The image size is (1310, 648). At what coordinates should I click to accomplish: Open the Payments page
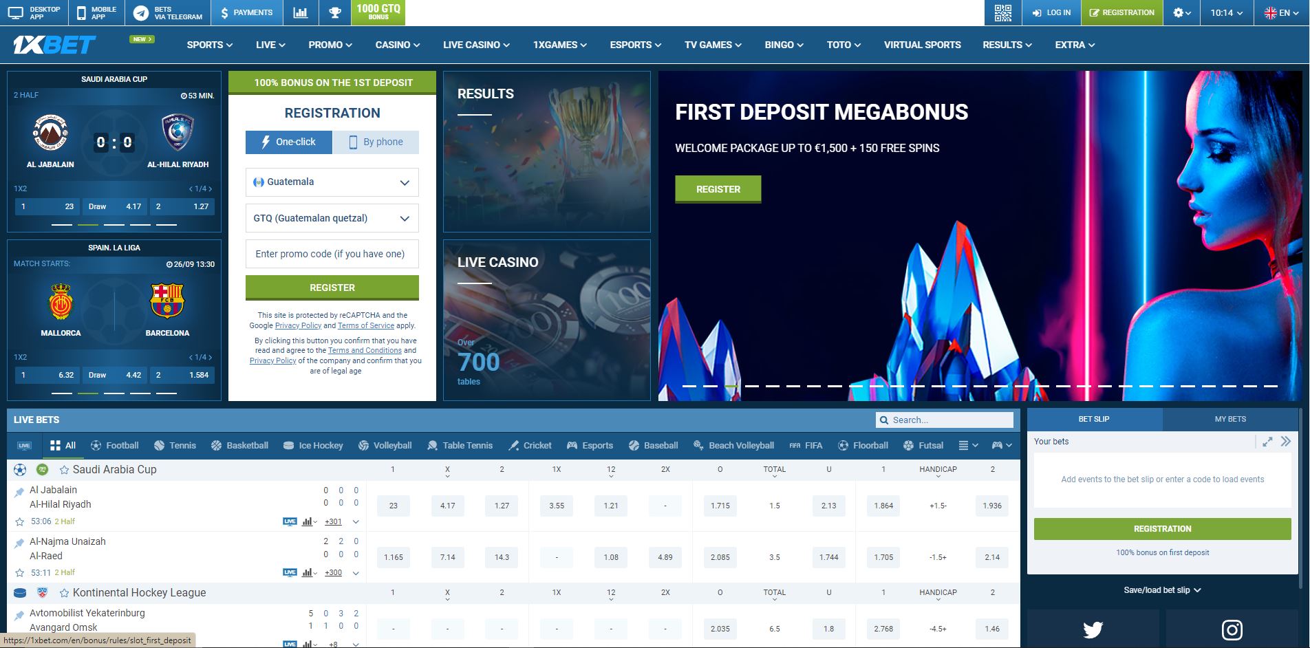point(247,12)
